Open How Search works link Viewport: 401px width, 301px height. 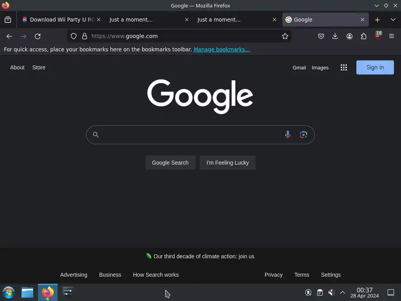156,275
